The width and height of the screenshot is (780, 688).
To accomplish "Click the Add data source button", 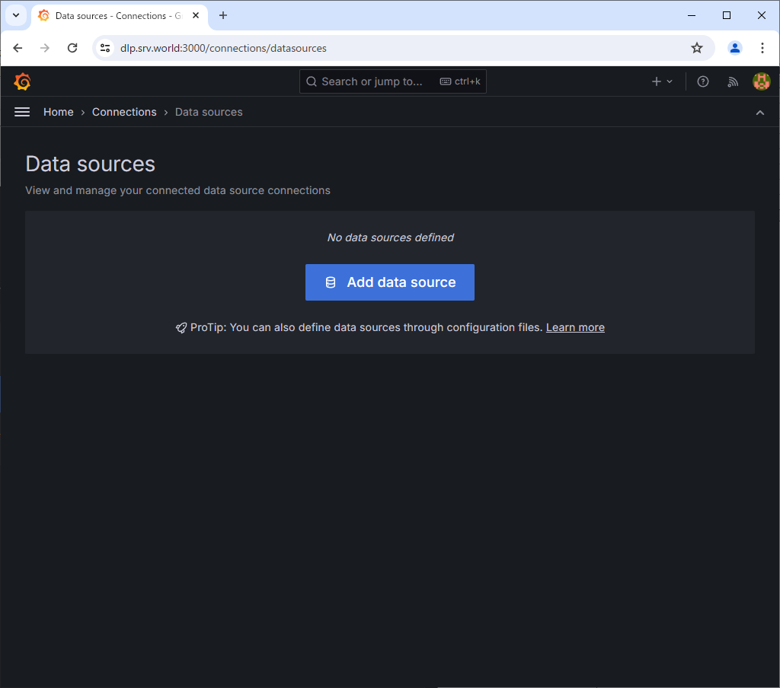I will (x=389, y=282).
